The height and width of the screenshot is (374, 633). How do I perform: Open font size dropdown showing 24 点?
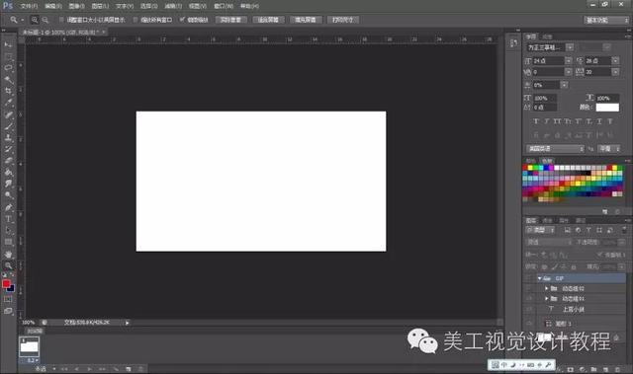point(568,61)
